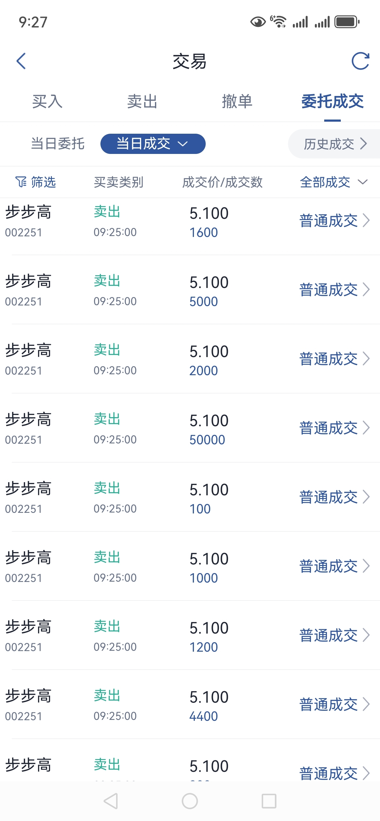Switch to the 卖出 tab
The width and height of the screenshot is (380, 821).
(142, 102)
